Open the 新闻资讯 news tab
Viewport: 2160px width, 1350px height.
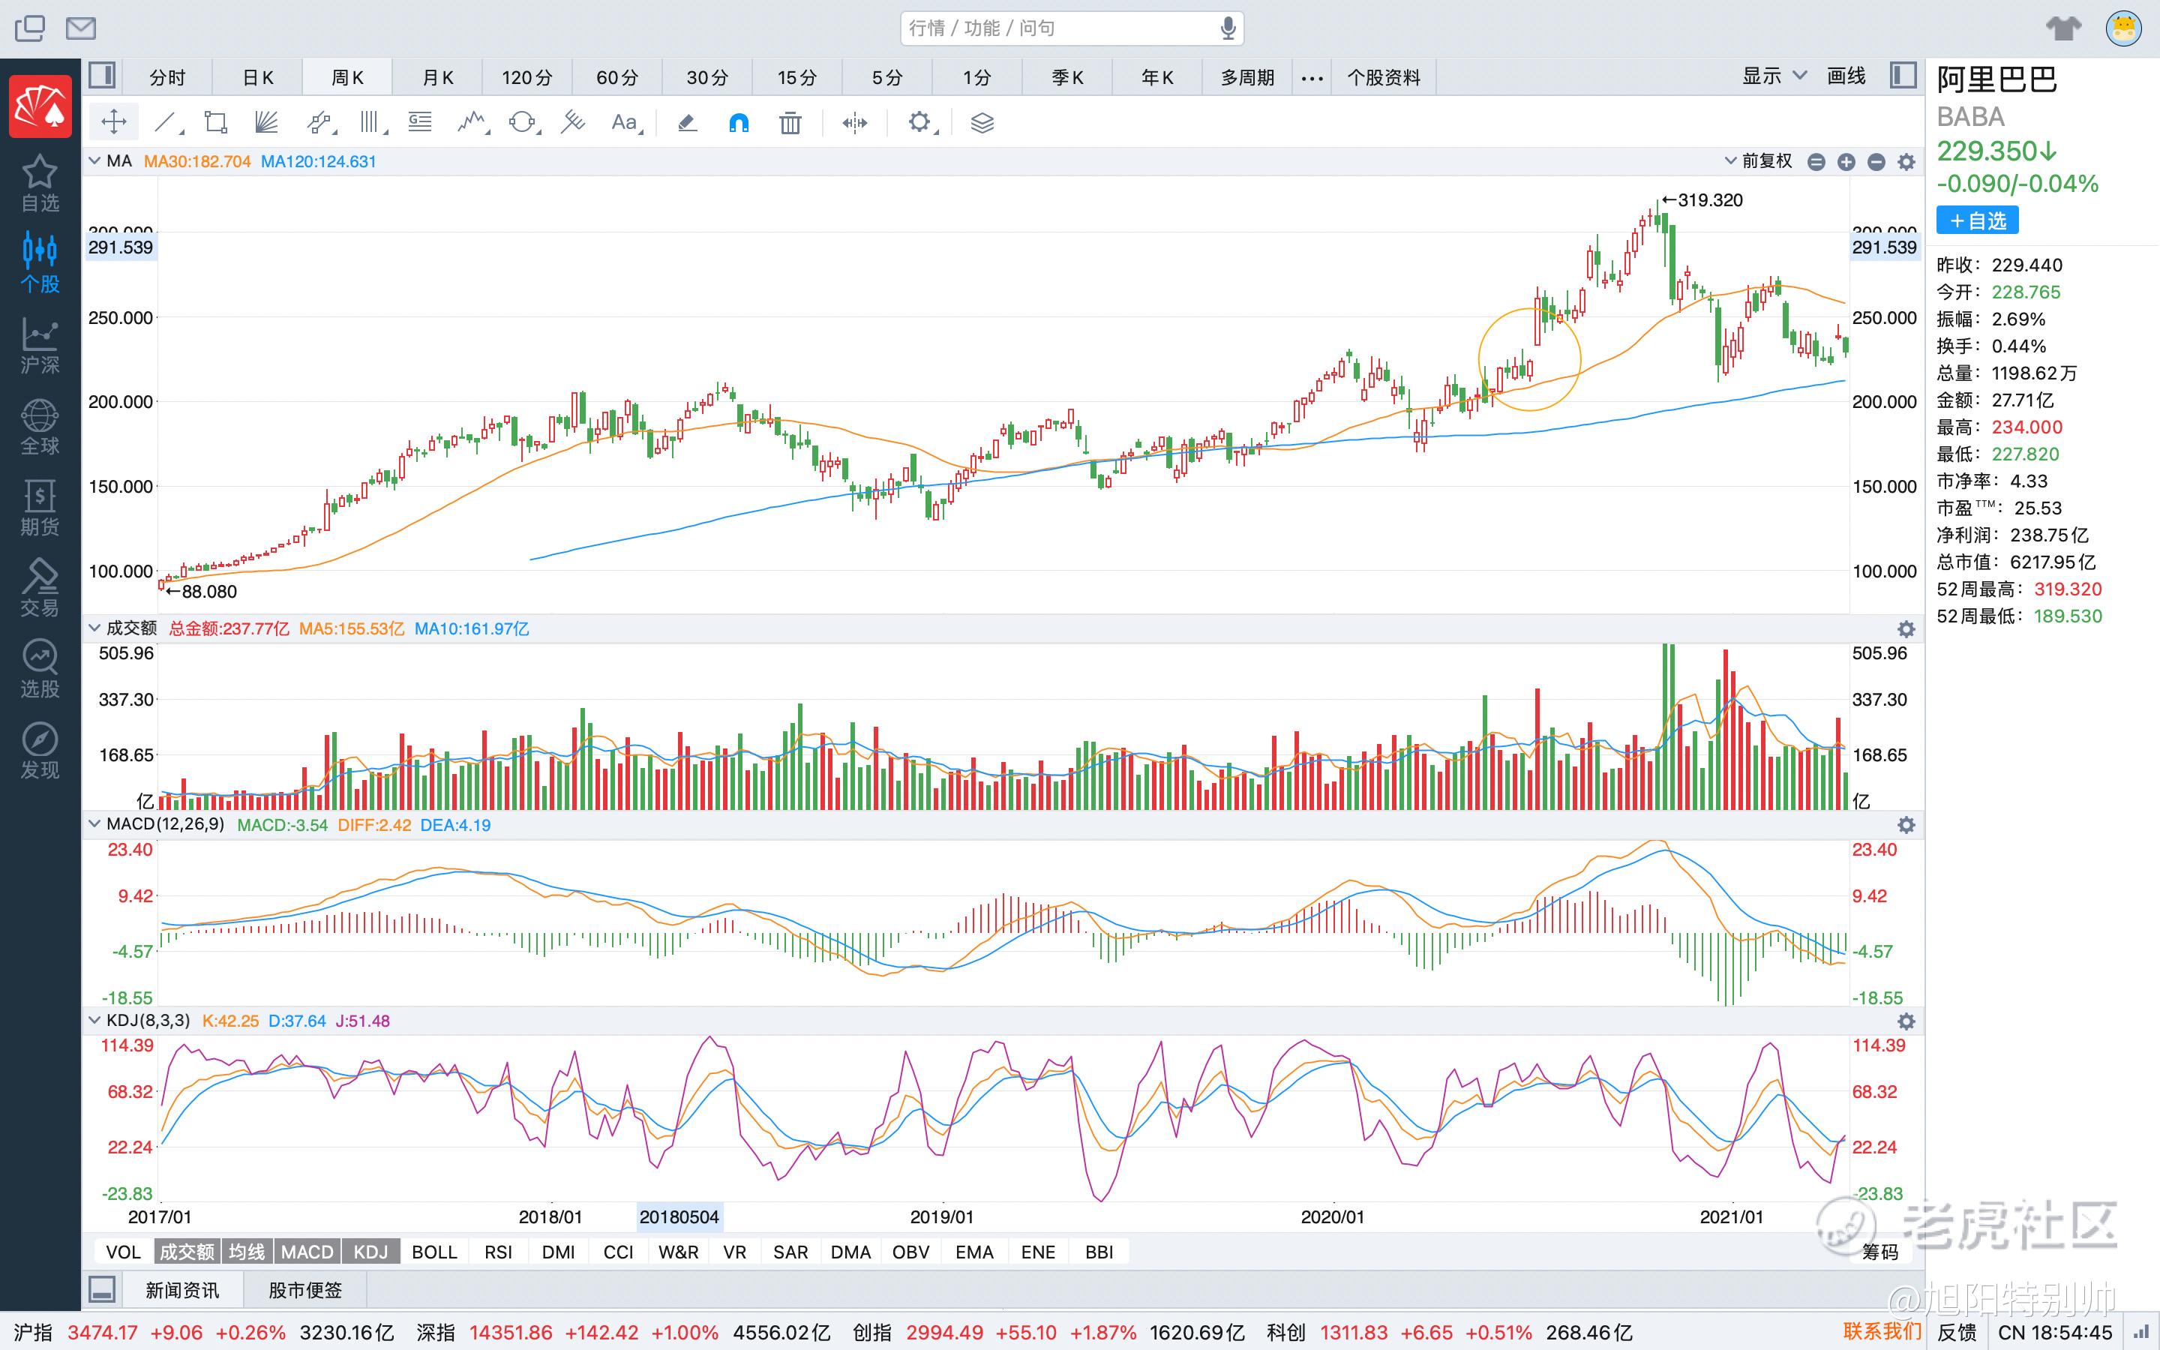pos(182,1289)
